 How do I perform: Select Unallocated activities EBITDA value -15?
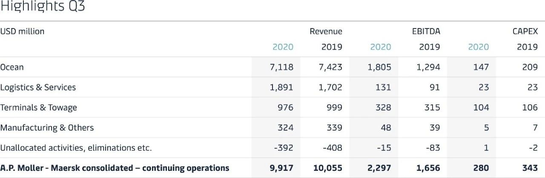[384, 148]
